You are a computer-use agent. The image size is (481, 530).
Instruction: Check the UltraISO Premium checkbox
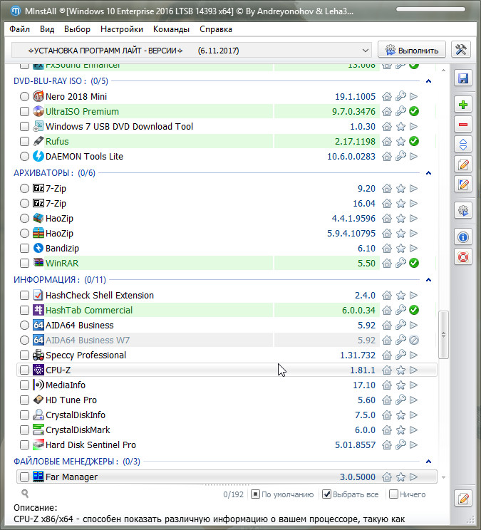24,112
